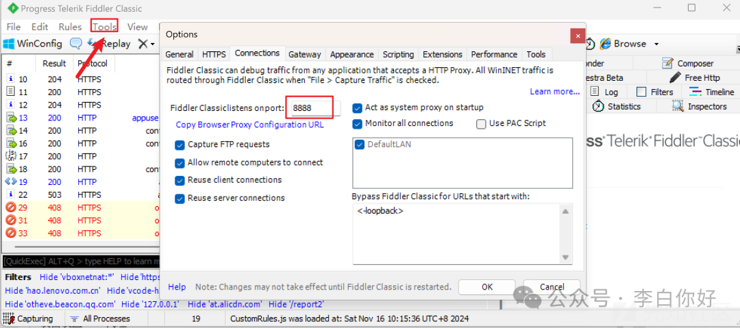Select session row 17 JSON icon
The width and height of the screenshot is (740, 328).
pyautogui.click(x=11, y=155)
